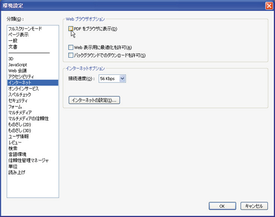Choose アクセシビリティ in the list
Screen dimensions: 275x217
21,76
